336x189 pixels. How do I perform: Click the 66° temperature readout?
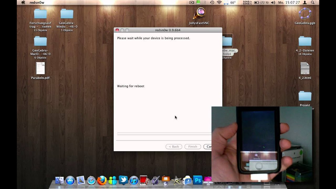(233, 2)
